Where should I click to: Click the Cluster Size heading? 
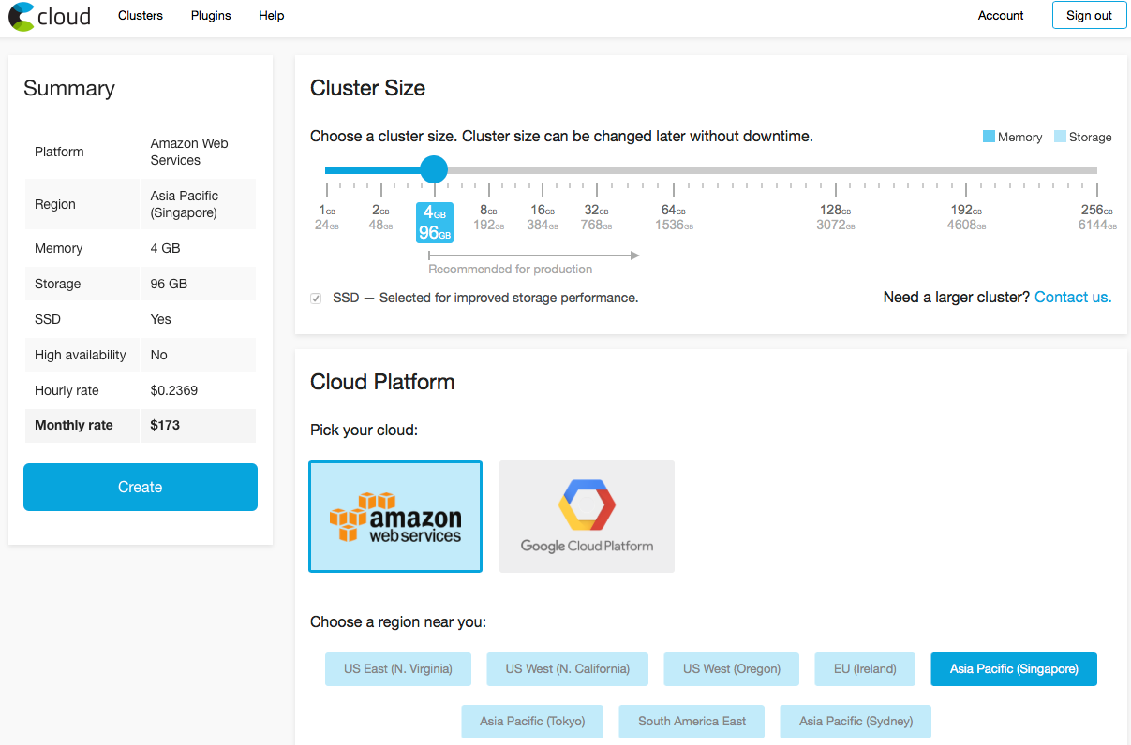[x=368, y=88]
